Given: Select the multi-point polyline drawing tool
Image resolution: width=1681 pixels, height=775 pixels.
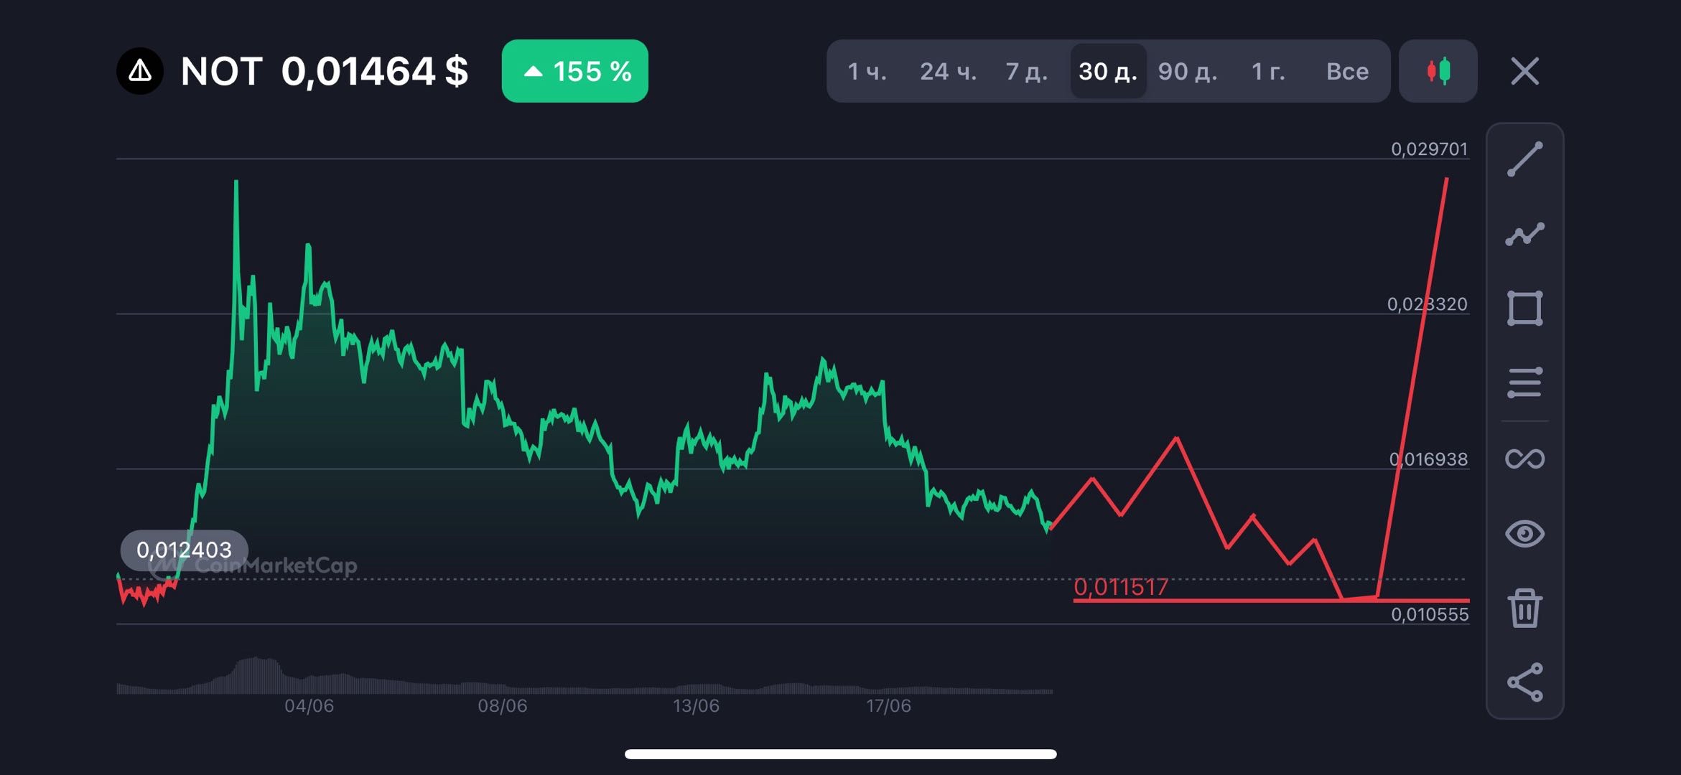Looking at the screenshot, I should pyautogui.click(x=1524, y=235).
